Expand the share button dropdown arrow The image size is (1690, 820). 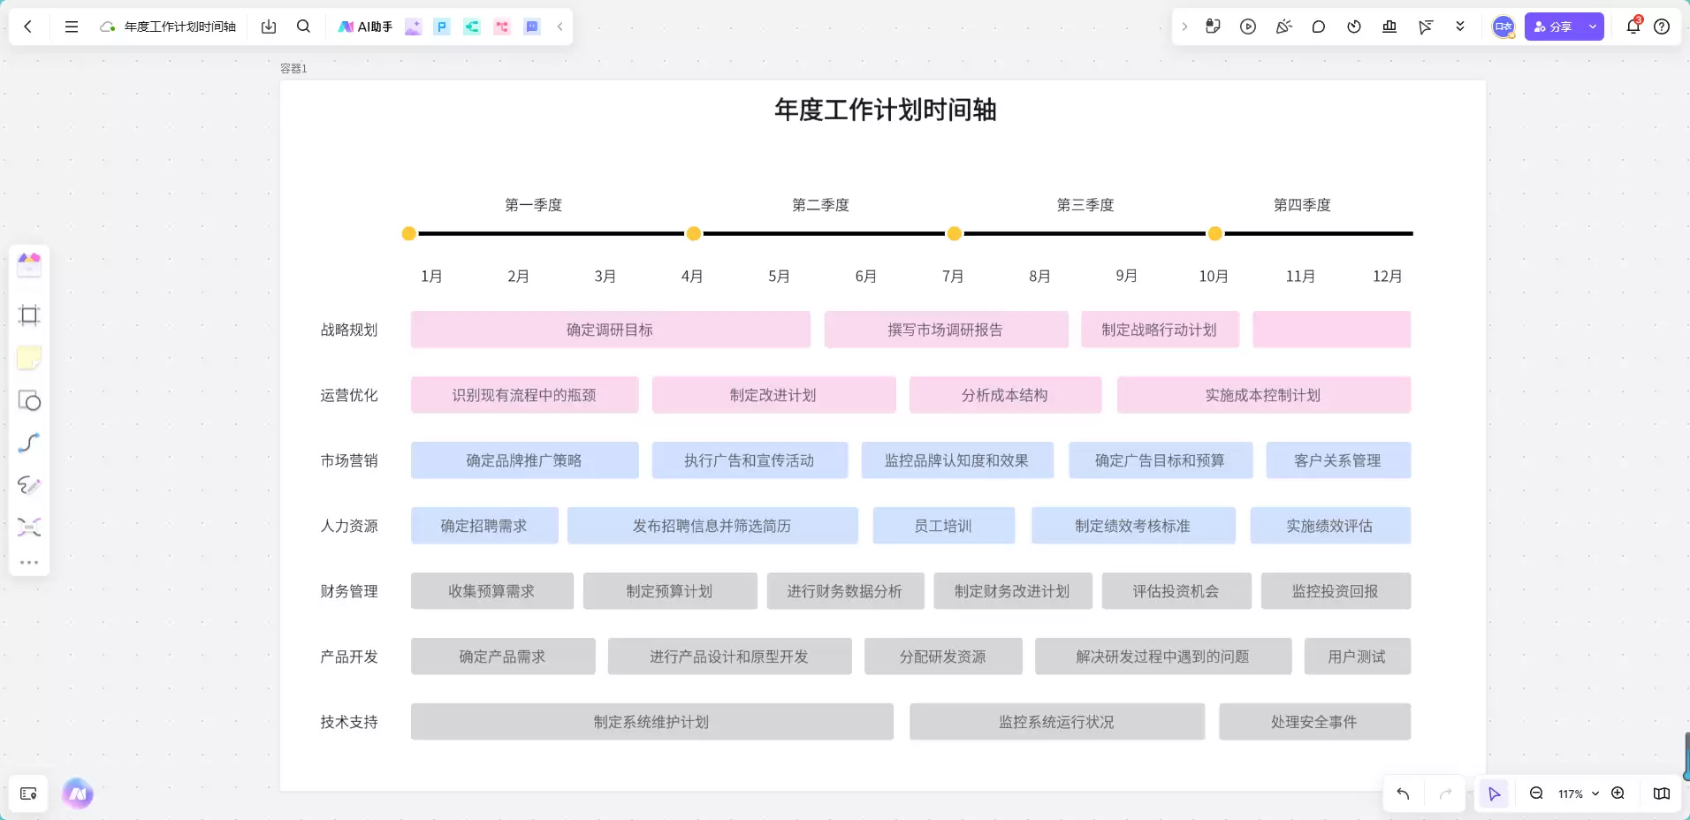pyautogui.click(x=1594, y=27)
